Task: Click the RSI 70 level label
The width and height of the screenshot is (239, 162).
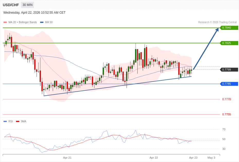Action: coord(224,129)
